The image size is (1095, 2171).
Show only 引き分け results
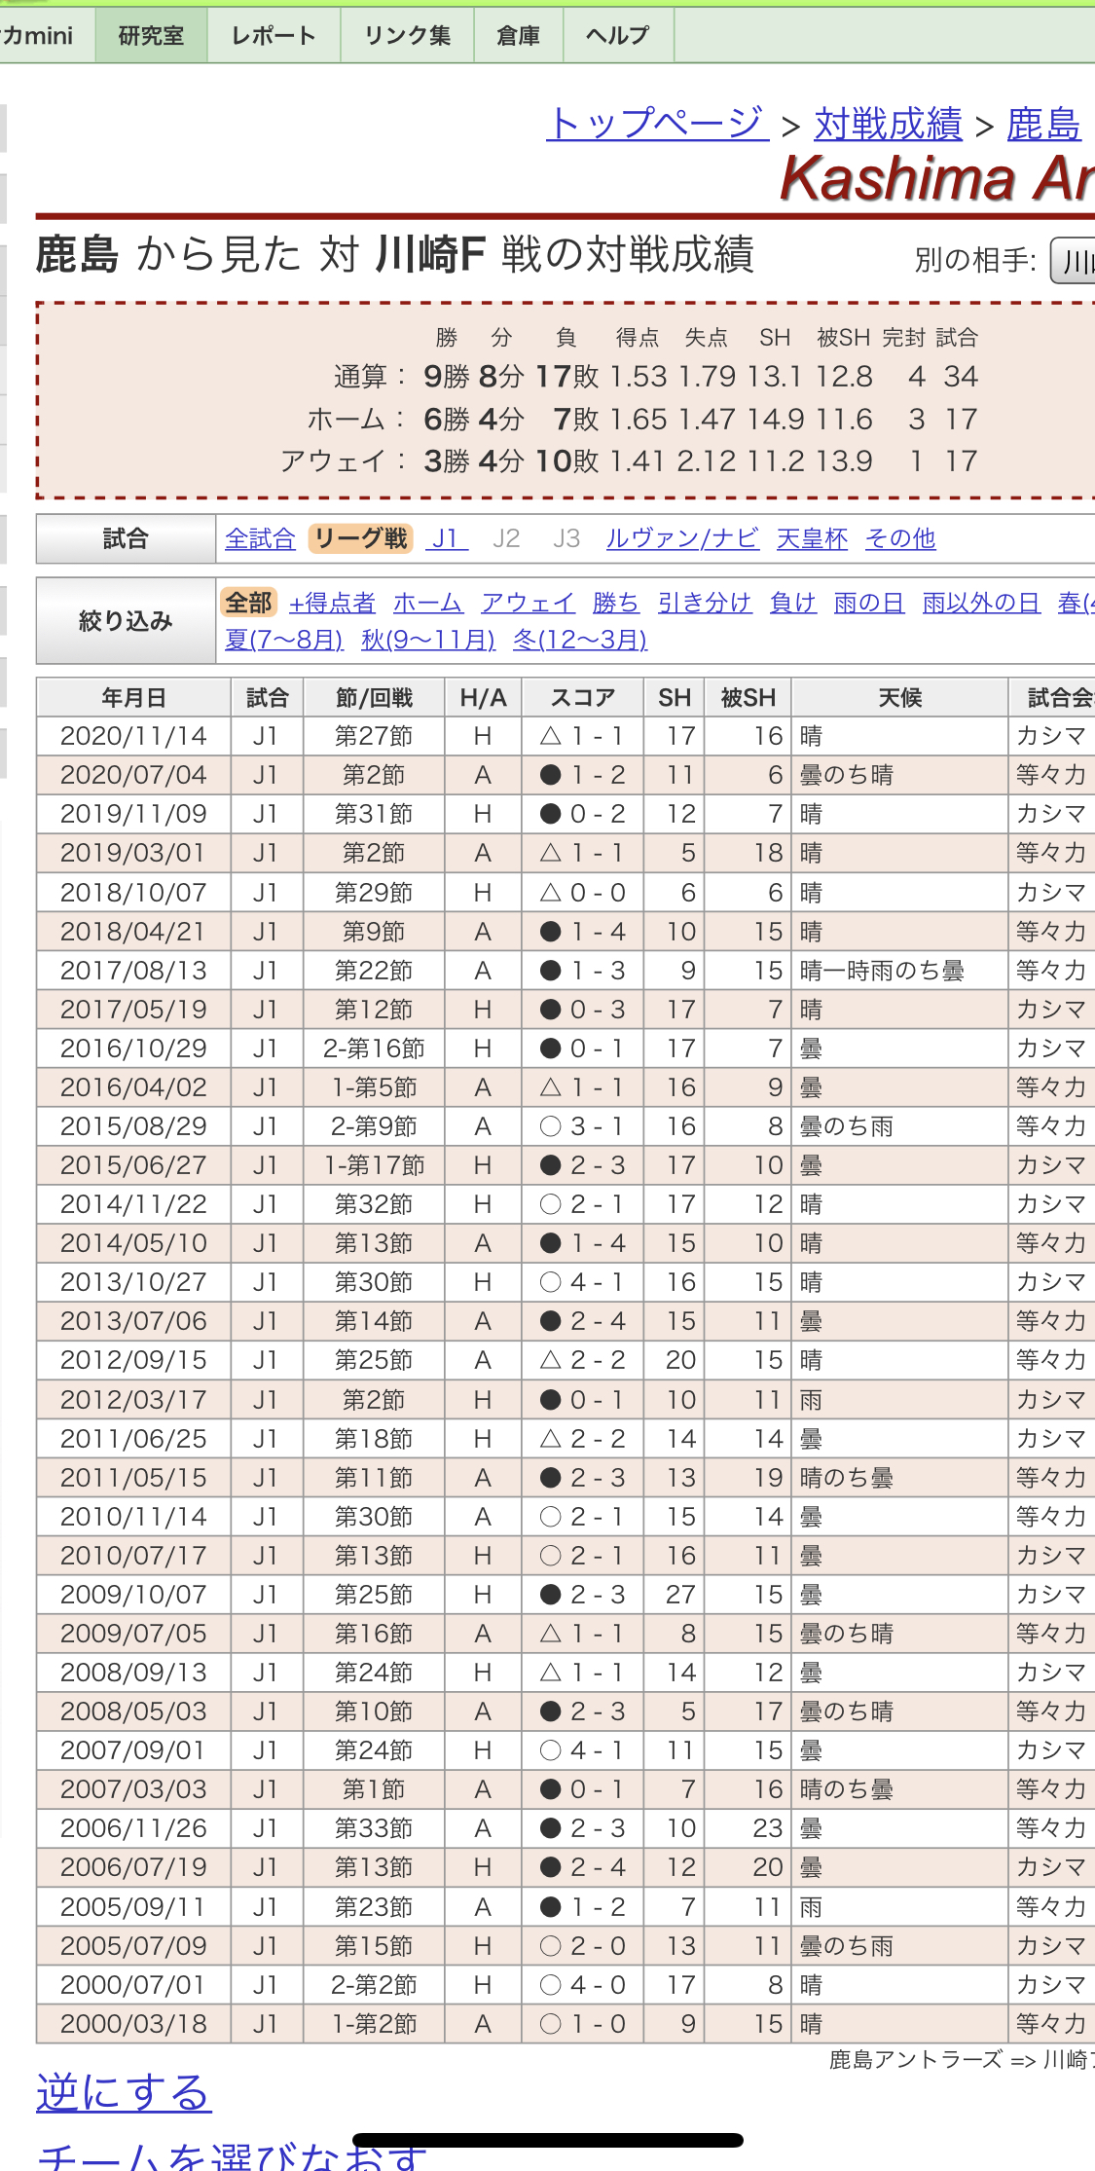point(705,603)
